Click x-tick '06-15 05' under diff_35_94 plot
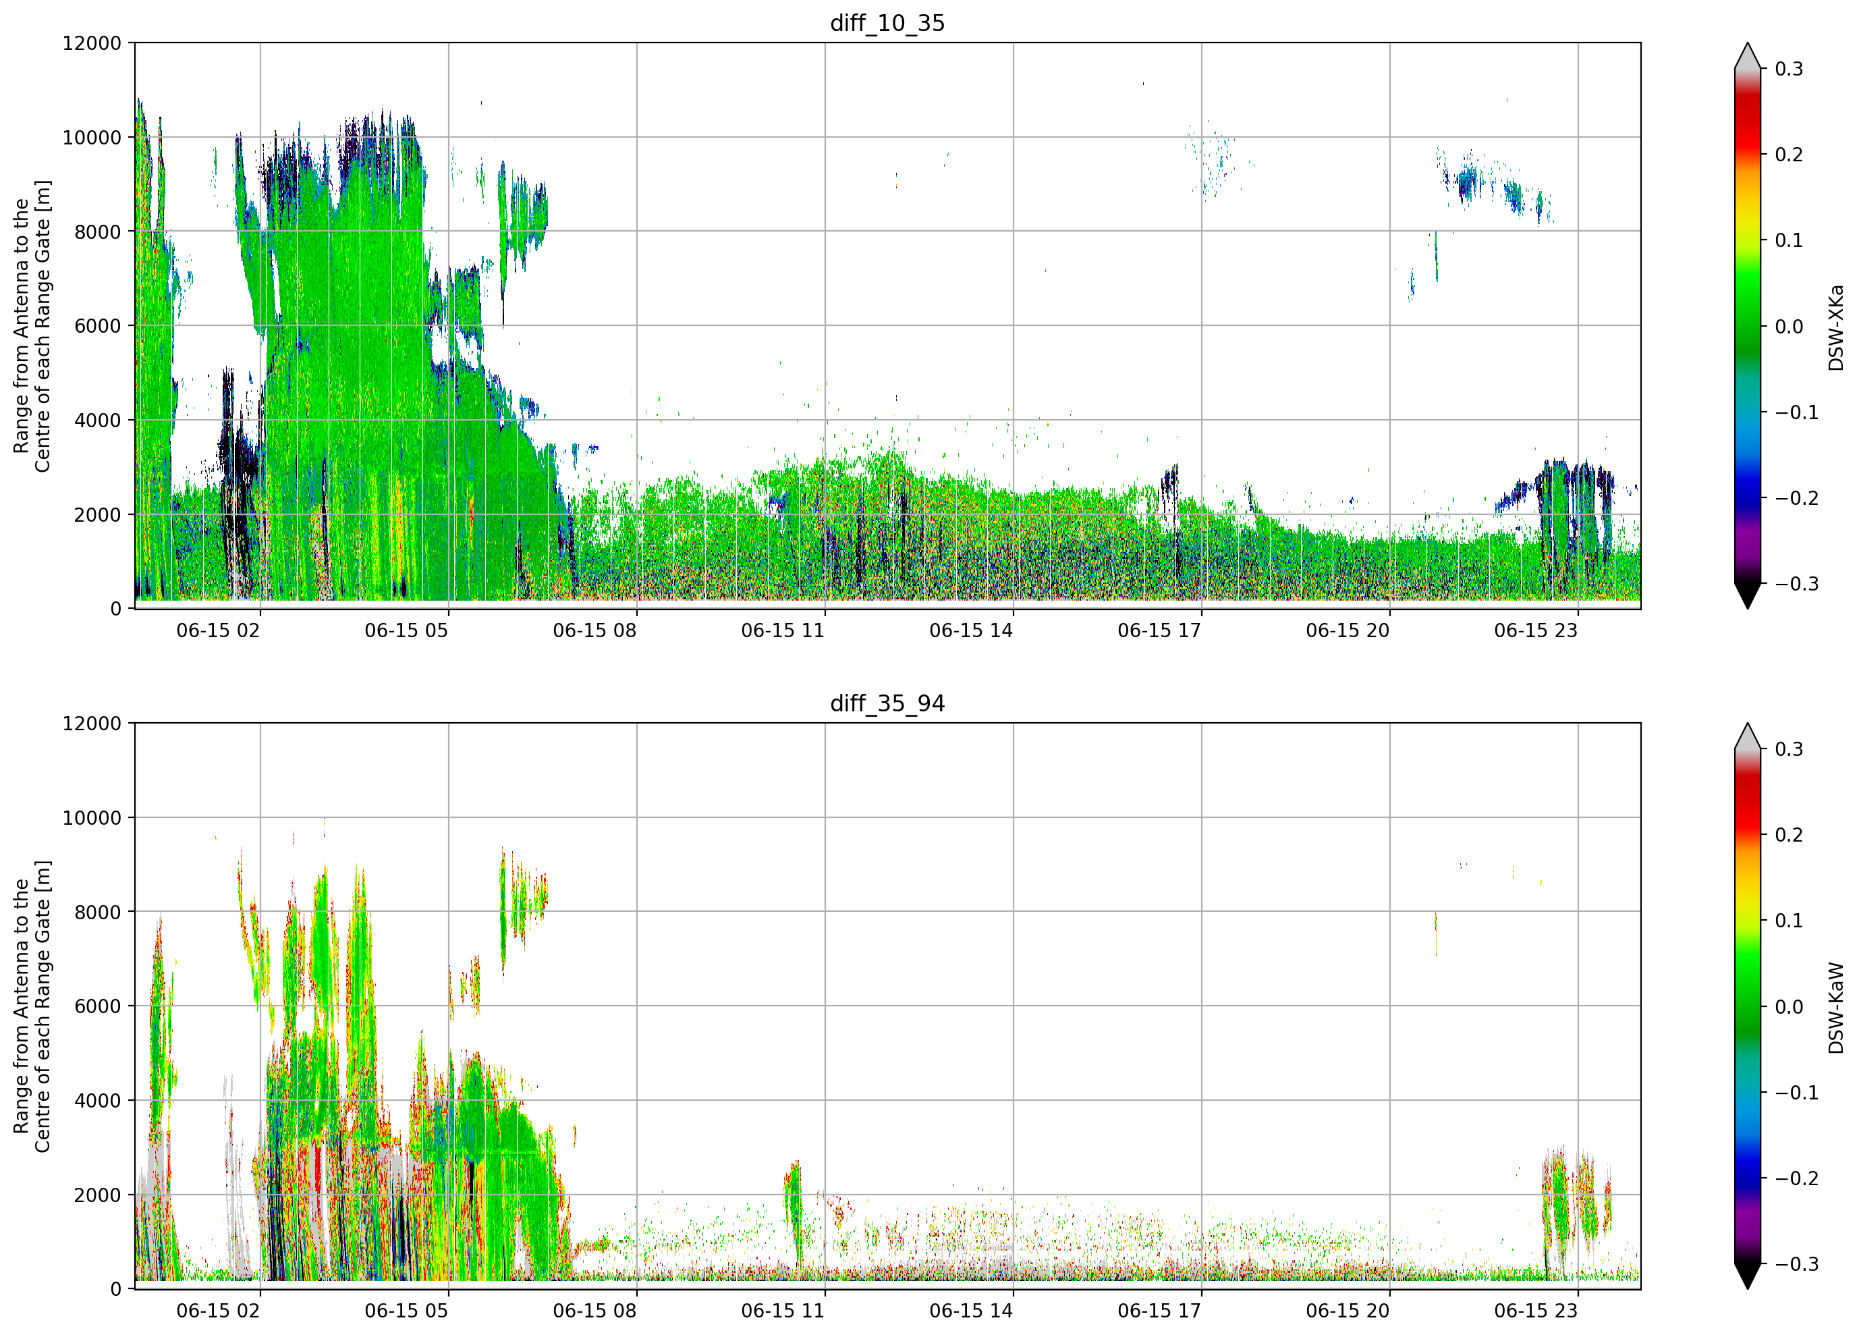This screenshot has width=1859, height=1335. click(407, 1311)
